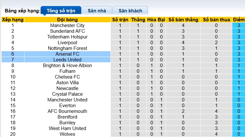Image resolution: width=245 pixels, height=137 pixels.
Task: Click the highlighted Arsenal FC row
Action: tap(67, 54)
